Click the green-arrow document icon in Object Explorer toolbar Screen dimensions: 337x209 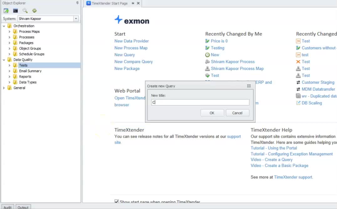[x=6, y=11]
